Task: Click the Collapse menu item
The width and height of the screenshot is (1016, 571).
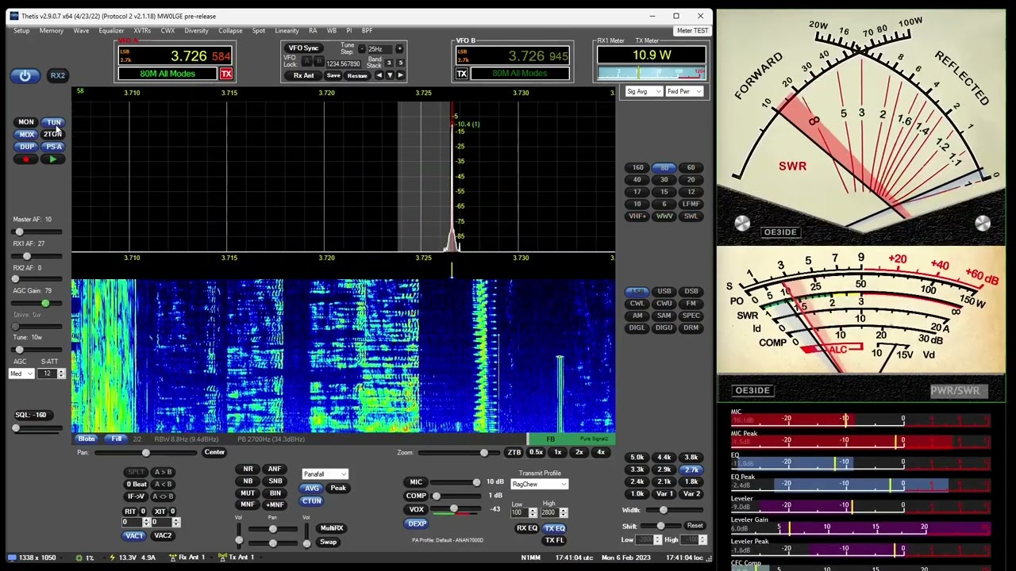Action: pyautogui.click(x=230, y=31)
